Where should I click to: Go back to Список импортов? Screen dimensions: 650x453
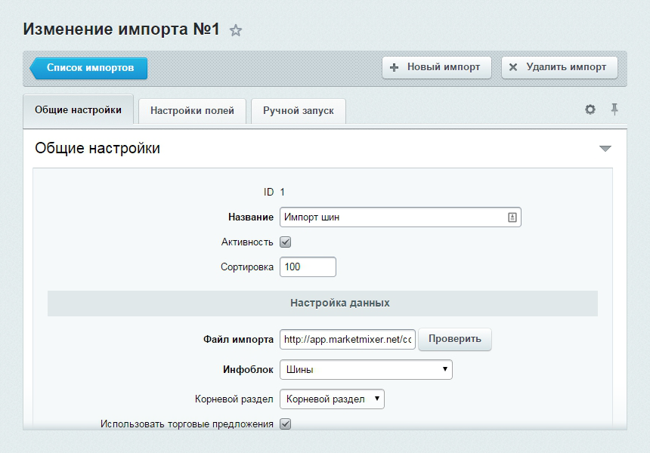89,68
